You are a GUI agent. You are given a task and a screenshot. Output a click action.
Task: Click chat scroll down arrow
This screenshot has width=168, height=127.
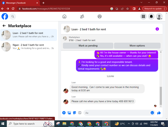tap(161, 106)
